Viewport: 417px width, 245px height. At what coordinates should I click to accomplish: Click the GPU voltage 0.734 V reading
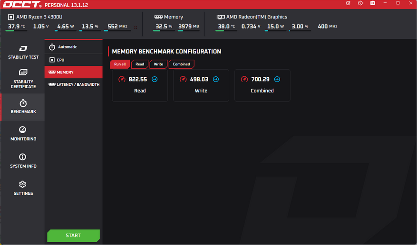tap(251, 26)
